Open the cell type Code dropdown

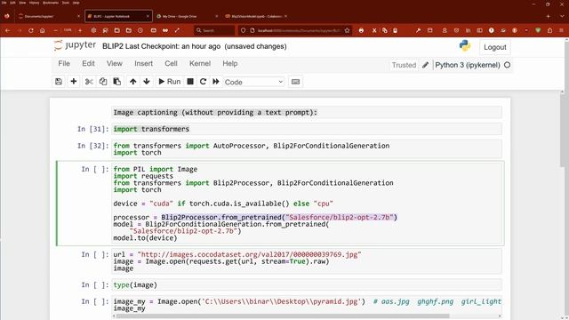pyautogui.click(x=253, y=82)
